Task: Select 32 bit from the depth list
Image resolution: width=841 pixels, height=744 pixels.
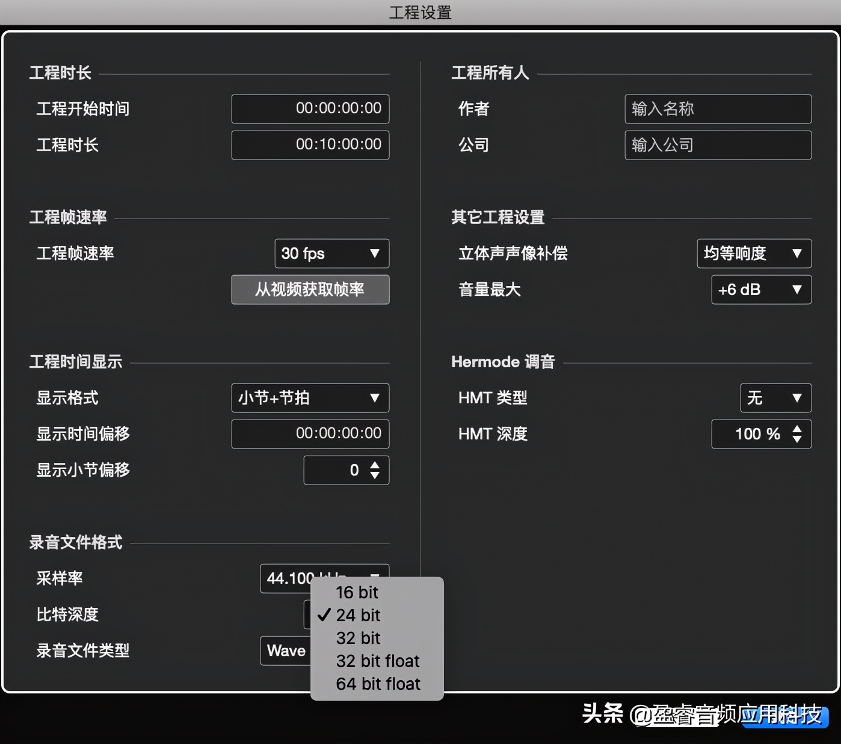Action: [x=358, y=638]
